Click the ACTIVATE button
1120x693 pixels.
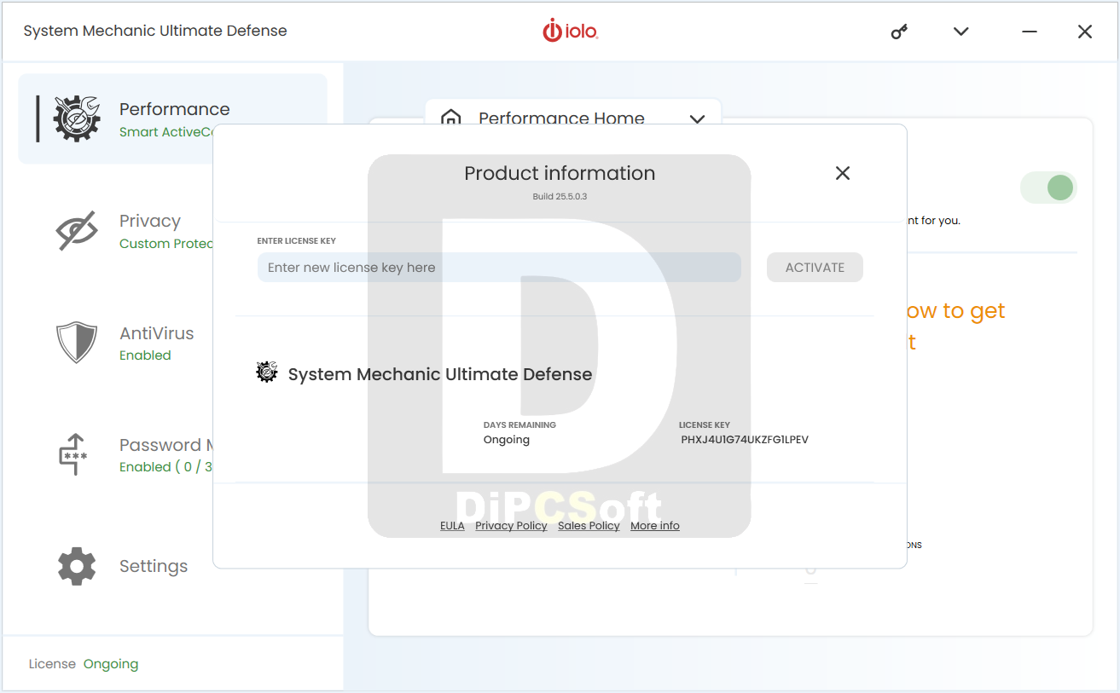pos(815,268)
